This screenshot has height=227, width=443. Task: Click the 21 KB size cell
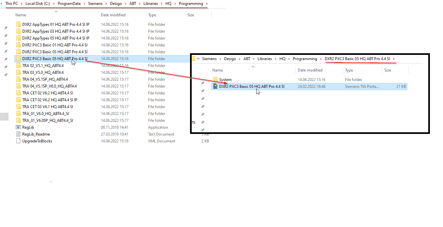(401, 86)
